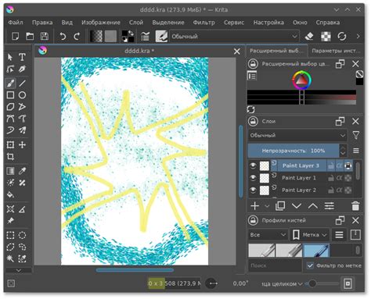This screenshot has width=371, height=299.
Task: Select the Transform tool
Action: click(10, 144)
